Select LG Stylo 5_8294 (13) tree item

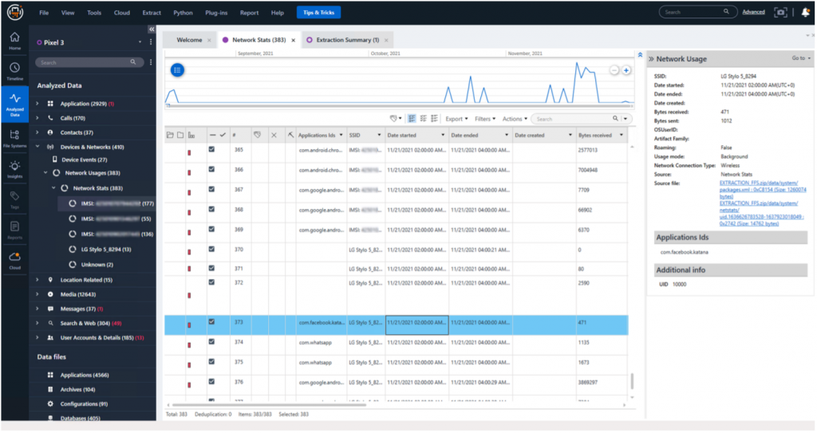click(x=106, y=249)
